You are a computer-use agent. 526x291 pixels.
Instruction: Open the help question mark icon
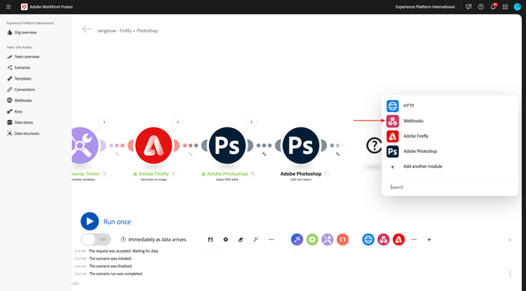coord(480,7)
